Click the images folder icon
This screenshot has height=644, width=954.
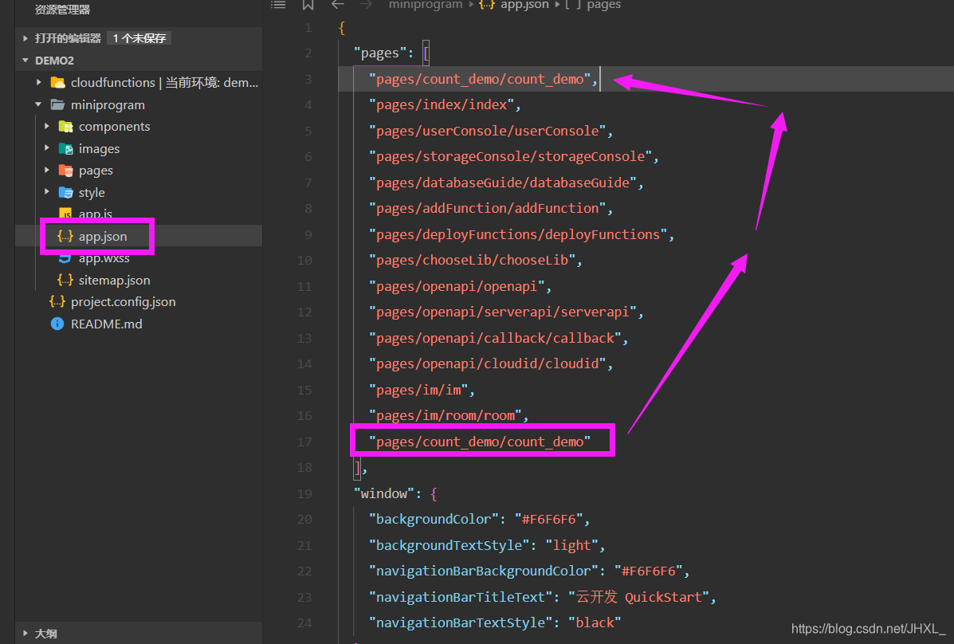click(65, 148)
